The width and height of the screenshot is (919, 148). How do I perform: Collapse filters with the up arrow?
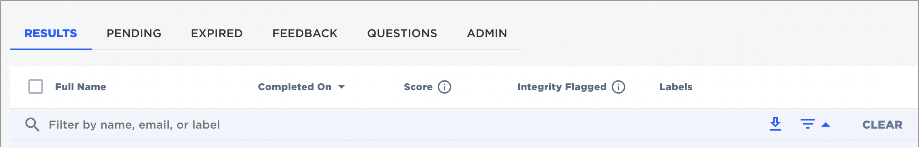[x=826, y=125]
